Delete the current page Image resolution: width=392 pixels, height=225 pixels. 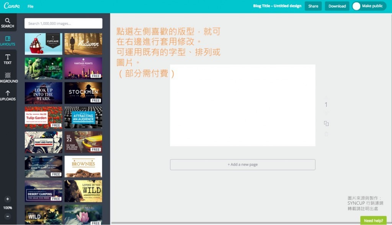coord(326,134)
